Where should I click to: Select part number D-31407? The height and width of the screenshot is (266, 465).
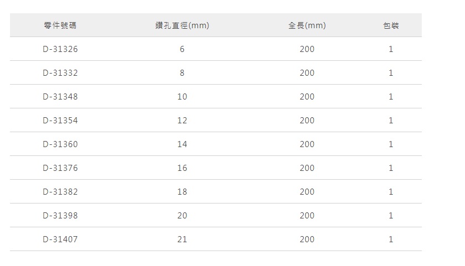point(60,239)
